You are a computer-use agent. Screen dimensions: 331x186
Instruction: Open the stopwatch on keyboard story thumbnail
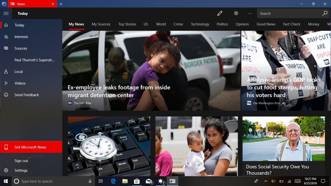(109, 146)
